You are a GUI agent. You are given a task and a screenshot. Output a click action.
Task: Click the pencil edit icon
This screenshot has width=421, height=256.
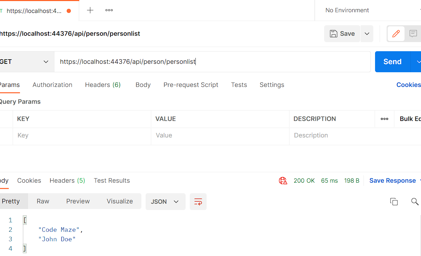[396, 34]
